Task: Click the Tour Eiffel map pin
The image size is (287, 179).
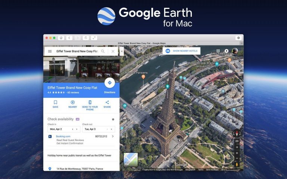Action: [167, 87]
